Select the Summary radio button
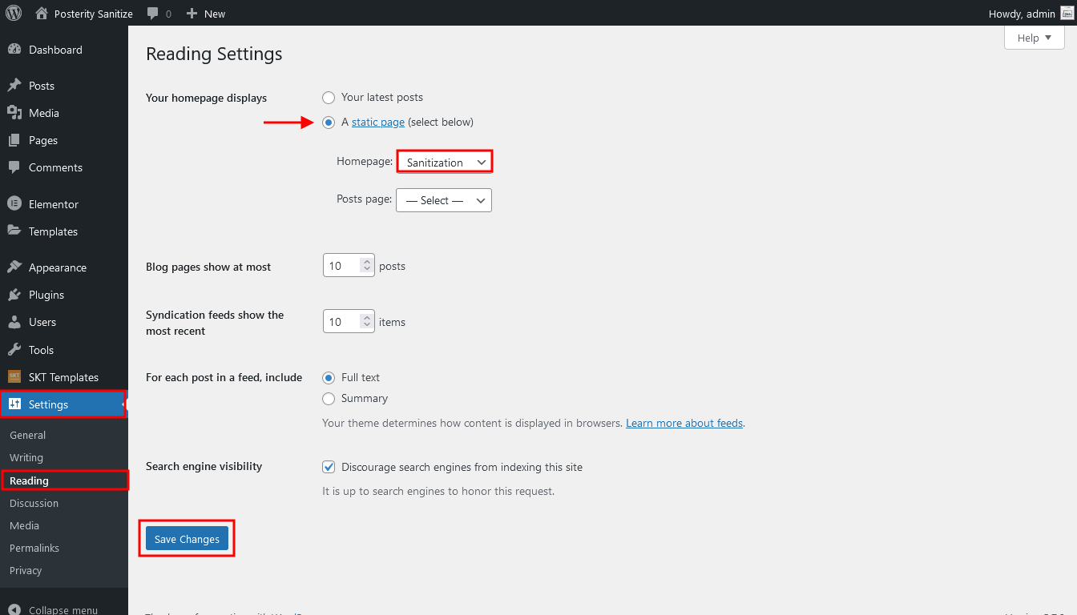Image resolution: width=1077 pixels, height=615 pixels. 329,399
